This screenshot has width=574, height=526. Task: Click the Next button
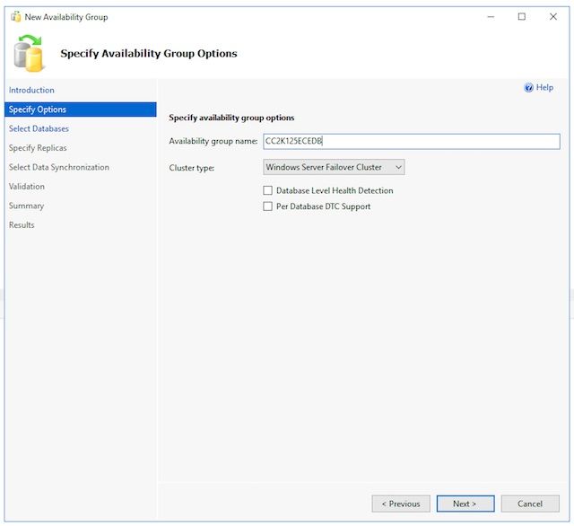(465, 504)
